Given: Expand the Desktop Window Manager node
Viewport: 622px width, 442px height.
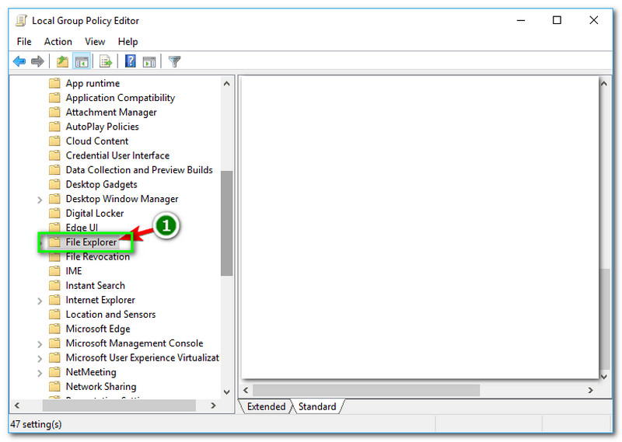Looking at the screenshot, I should point(40,200).
